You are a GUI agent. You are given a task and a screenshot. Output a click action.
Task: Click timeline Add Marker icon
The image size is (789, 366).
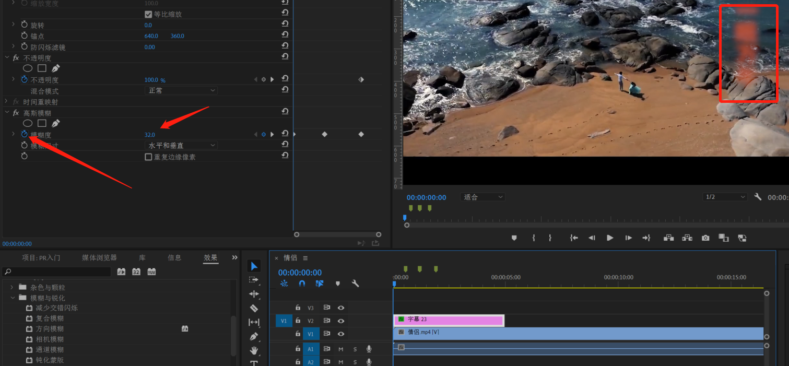click(338, 284)
